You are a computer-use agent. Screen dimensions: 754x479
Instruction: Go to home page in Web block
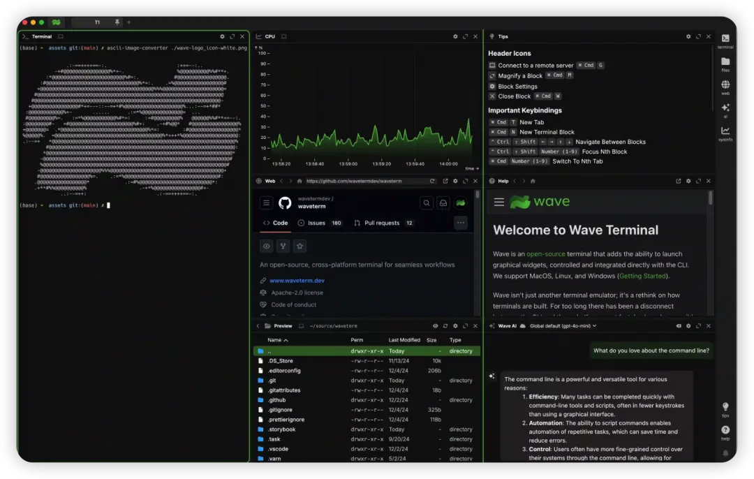click(x=299, y=182)
